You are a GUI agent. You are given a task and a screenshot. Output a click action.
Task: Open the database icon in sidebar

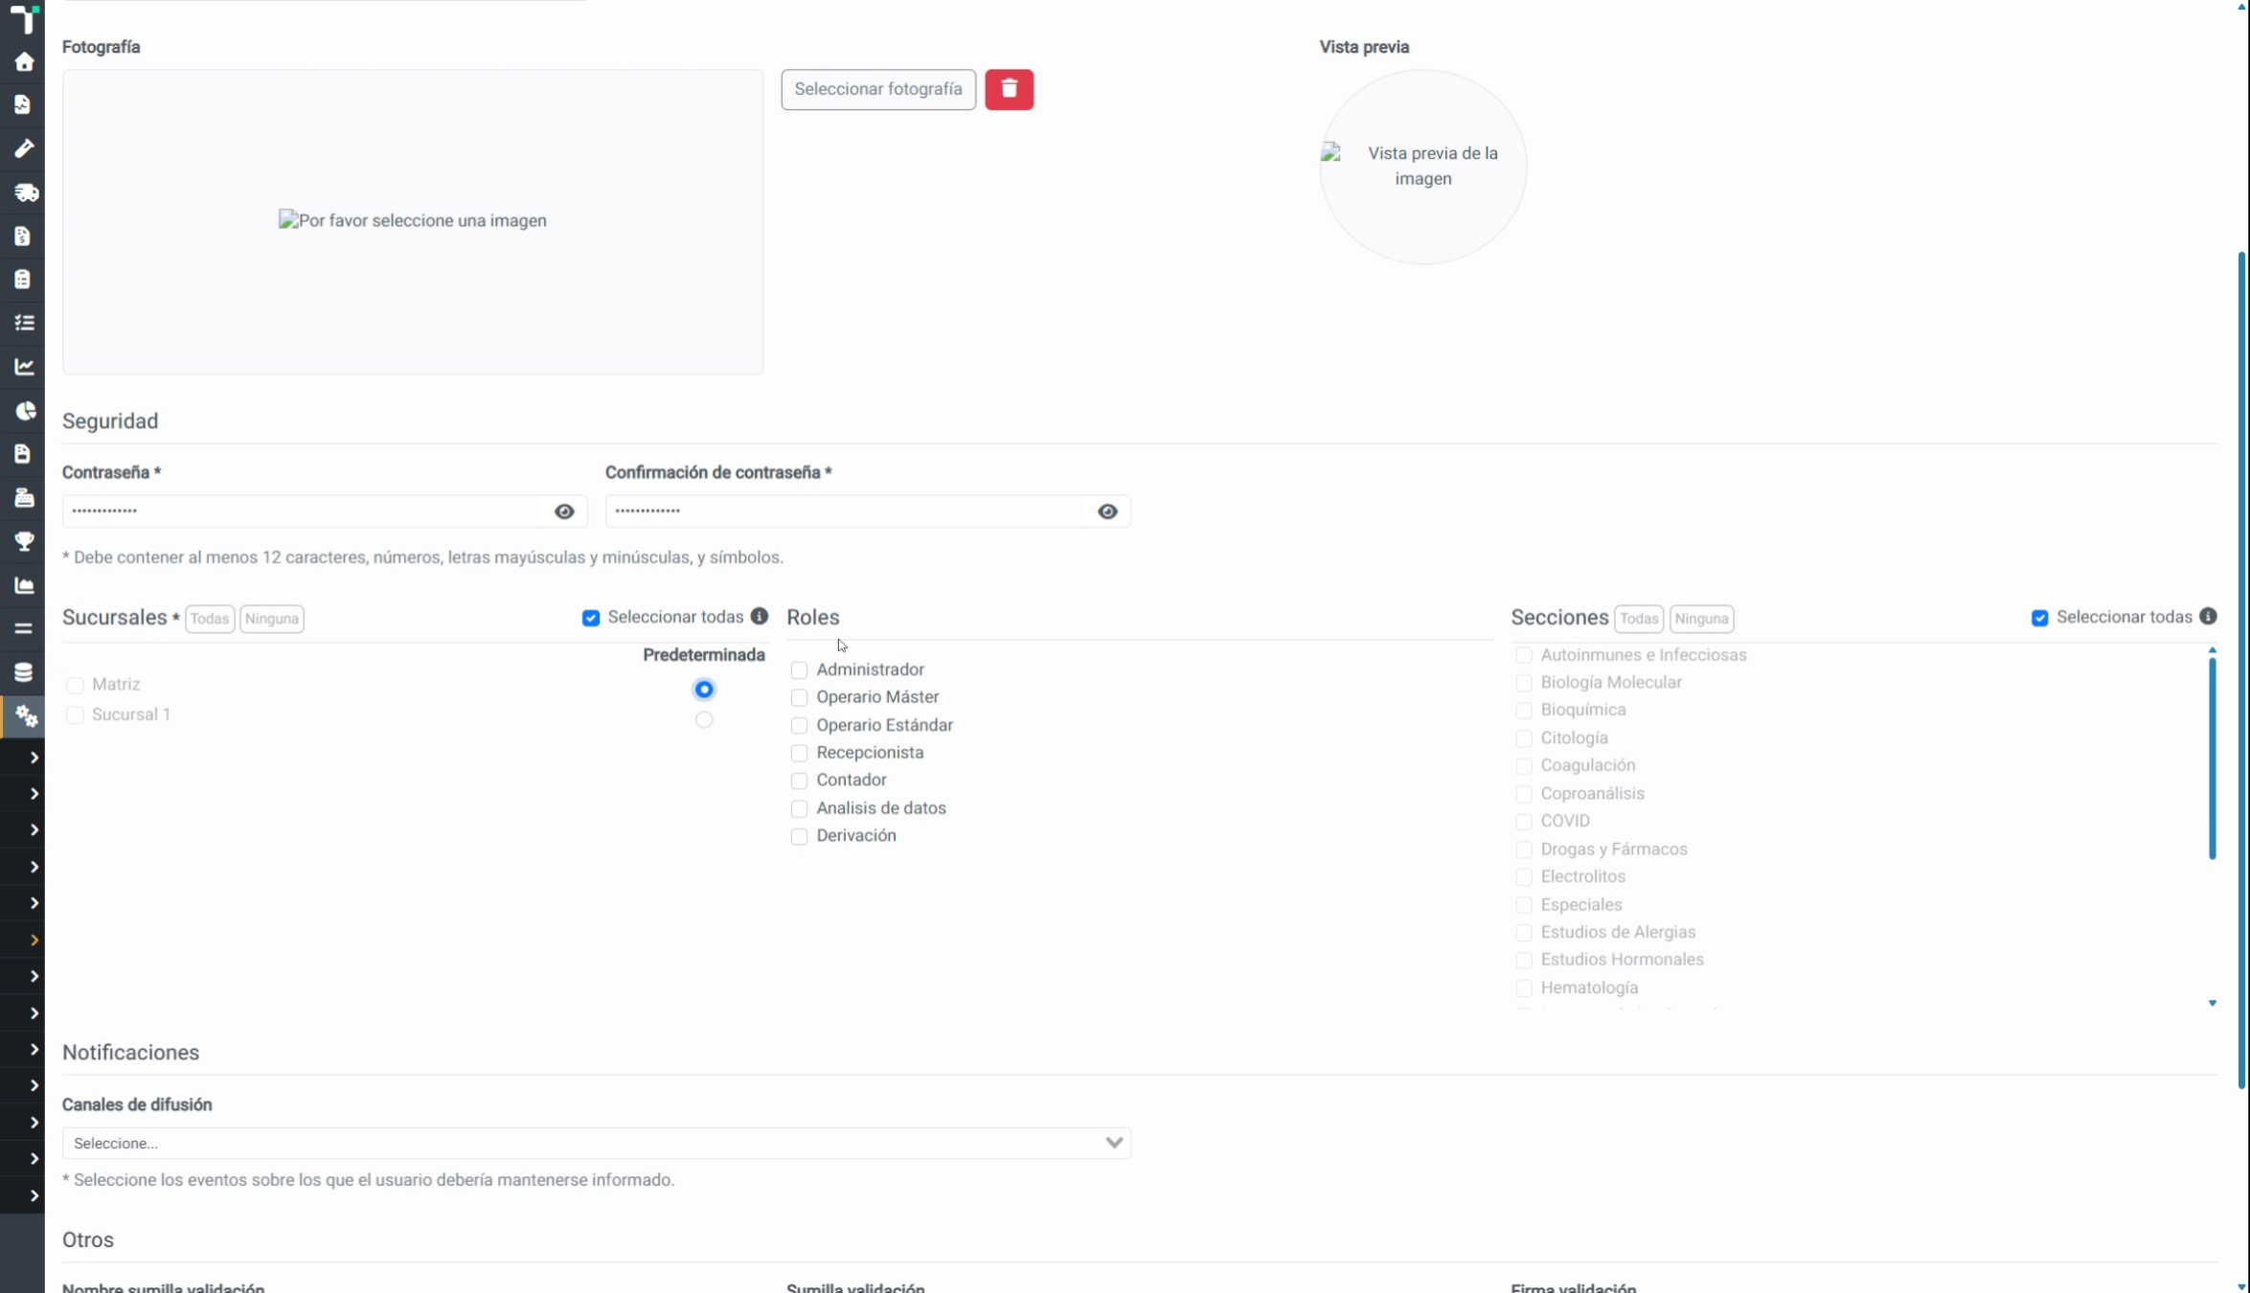pos(24,672)
